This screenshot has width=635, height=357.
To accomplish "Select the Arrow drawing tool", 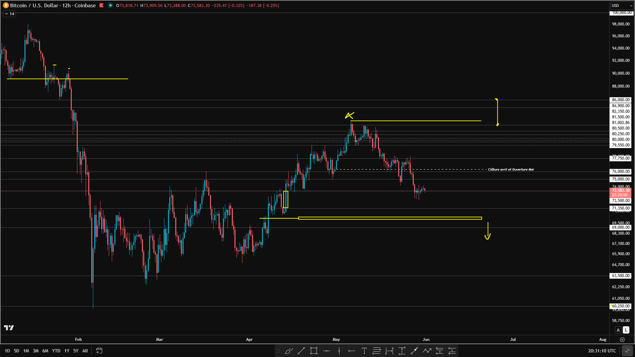I will point(414,351).
